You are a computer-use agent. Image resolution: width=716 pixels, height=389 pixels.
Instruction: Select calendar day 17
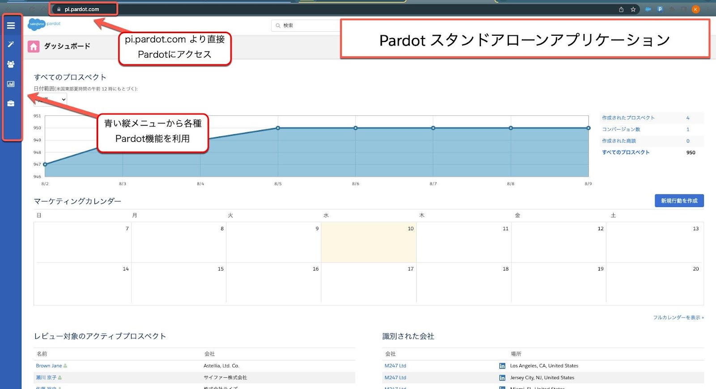point(369,283)
